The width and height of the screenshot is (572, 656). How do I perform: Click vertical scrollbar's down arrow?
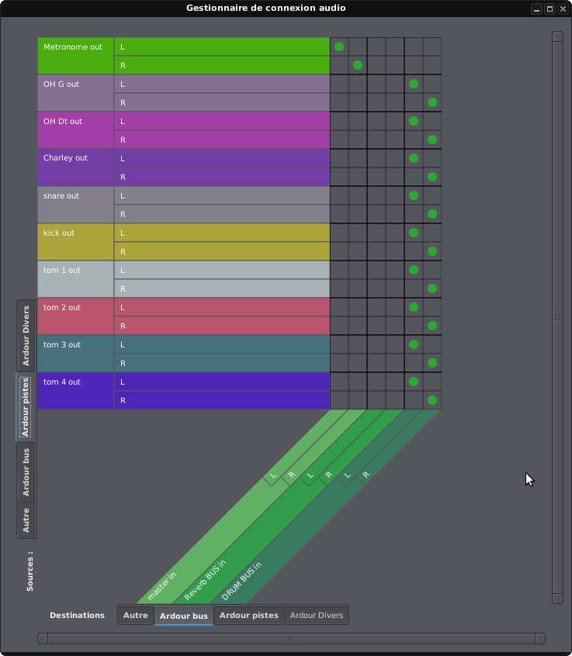(557, 599)
